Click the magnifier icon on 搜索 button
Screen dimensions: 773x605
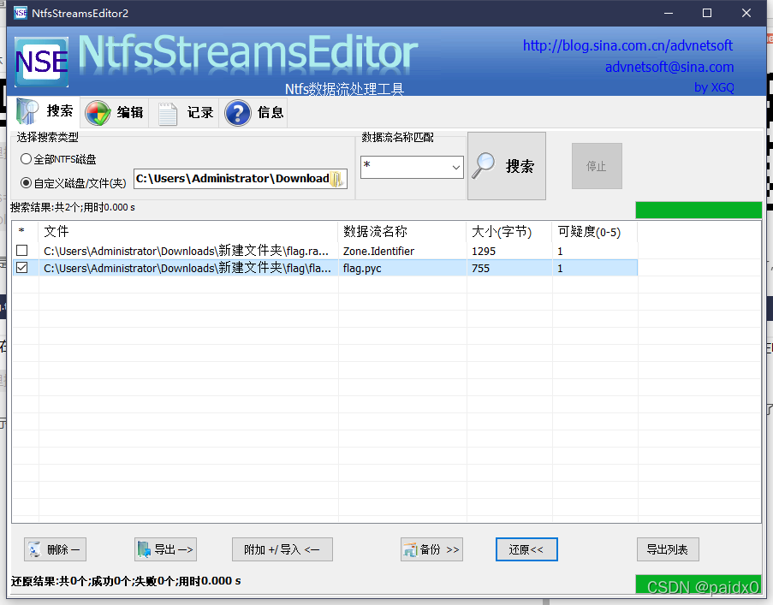pyautogui.click(x=483, y=165)
